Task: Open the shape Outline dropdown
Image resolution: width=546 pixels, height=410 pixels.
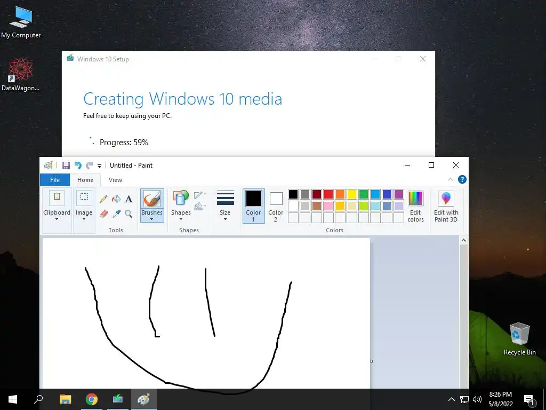Action: tap(200, 195)
